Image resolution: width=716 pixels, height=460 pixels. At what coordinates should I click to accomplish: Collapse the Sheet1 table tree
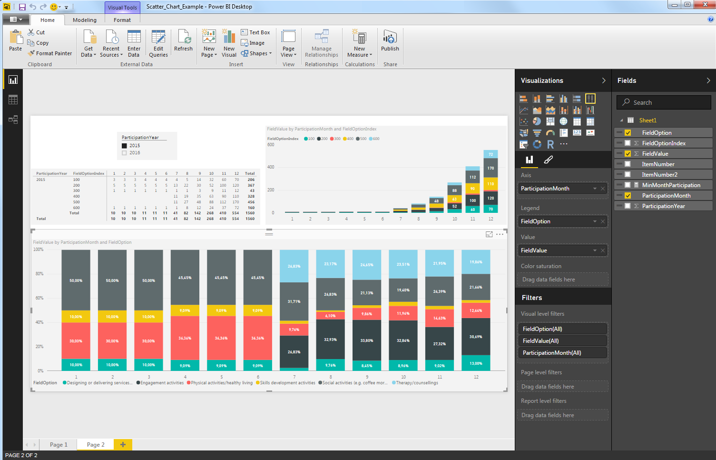pos(621,120)
